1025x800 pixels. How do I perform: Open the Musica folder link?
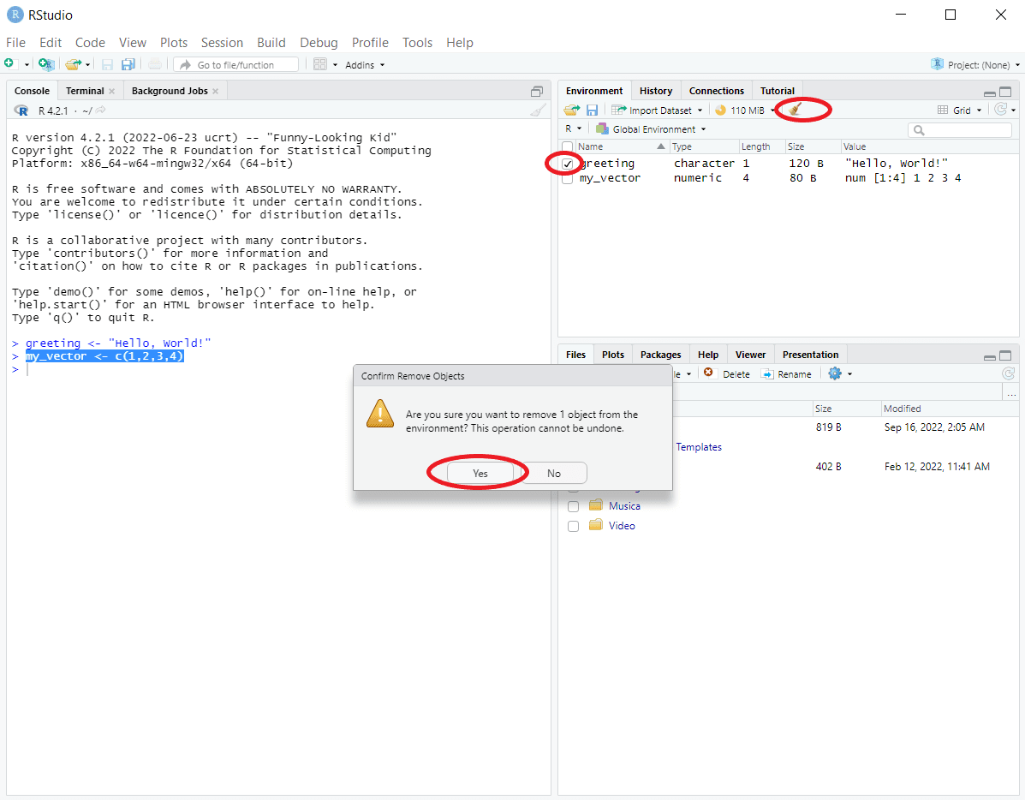coord(624,505)
